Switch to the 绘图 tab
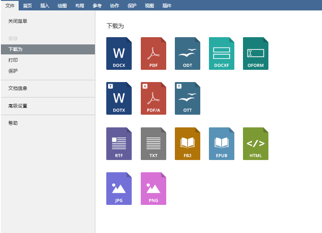Image resolution: width=322 pixels, height=233 pixels. pyautogui.click(x=62, y=5)
